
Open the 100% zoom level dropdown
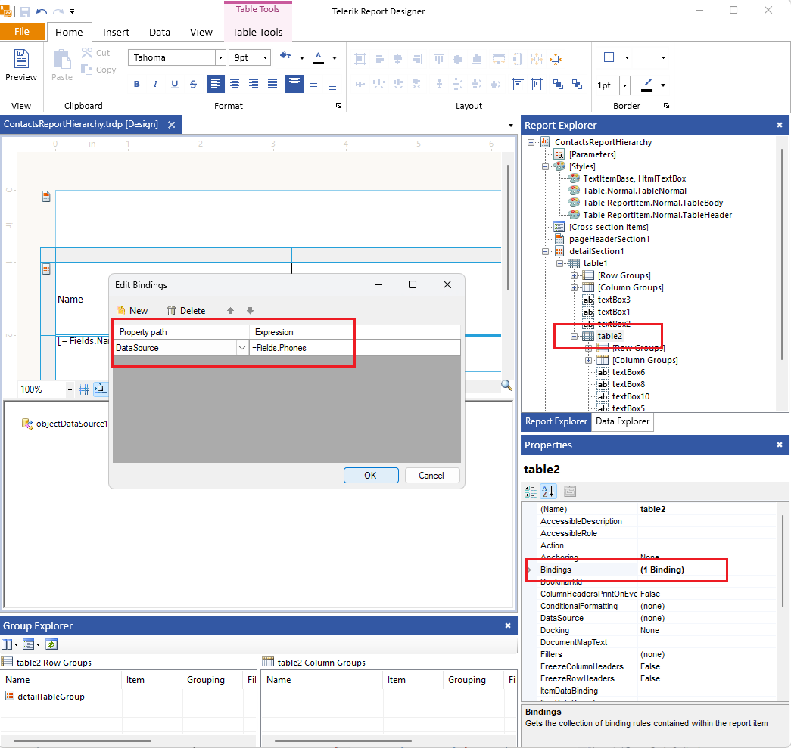pos(70,390)
